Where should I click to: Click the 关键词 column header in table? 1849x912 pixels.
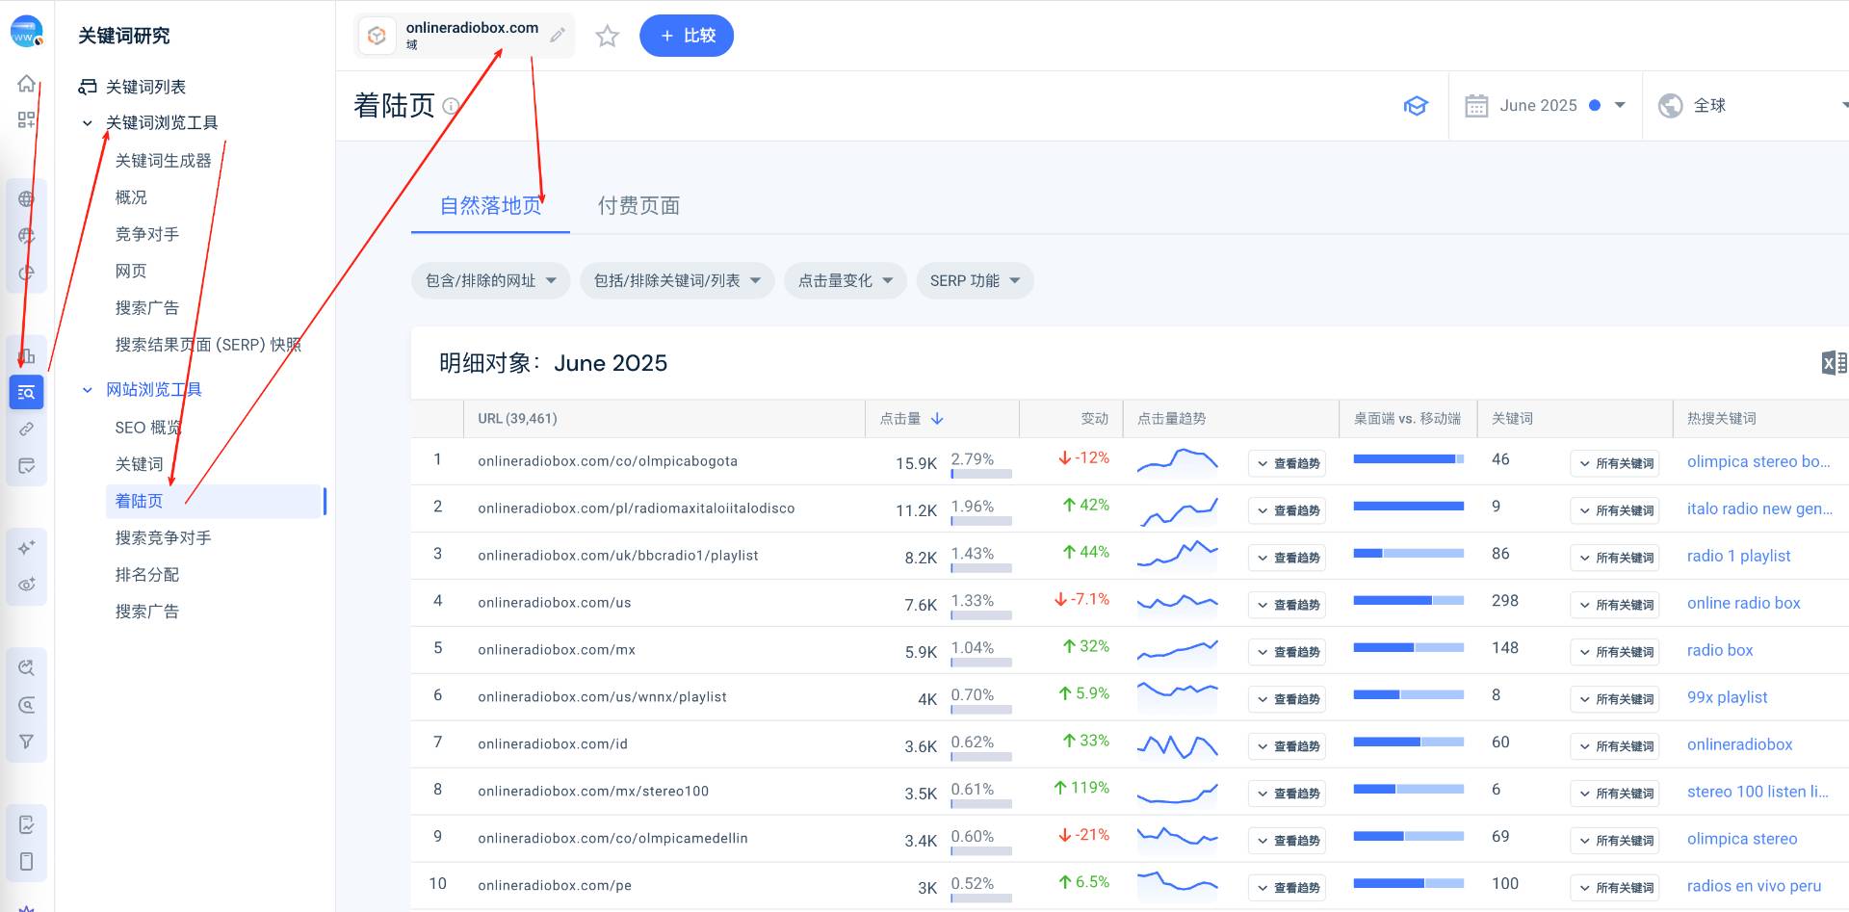[x=1512, y=419]
